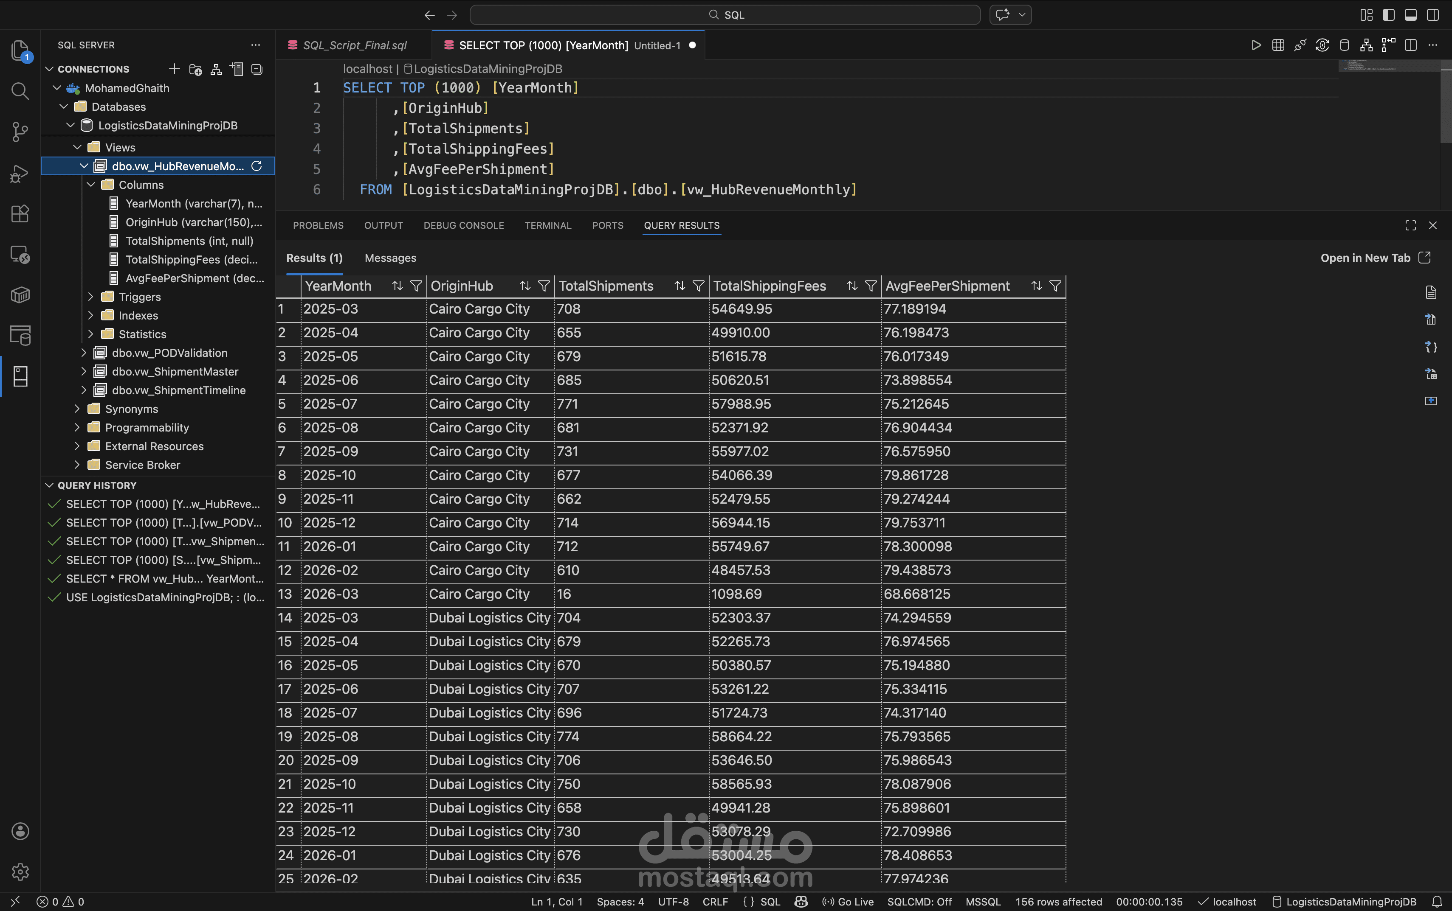Toggle the bottom panel from title bar
1452x911 pixels.
[1410, 15]
